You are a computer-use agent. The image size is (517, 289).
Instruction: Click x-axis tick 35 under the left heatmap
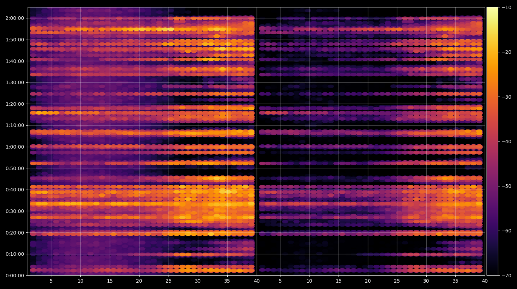227,281
